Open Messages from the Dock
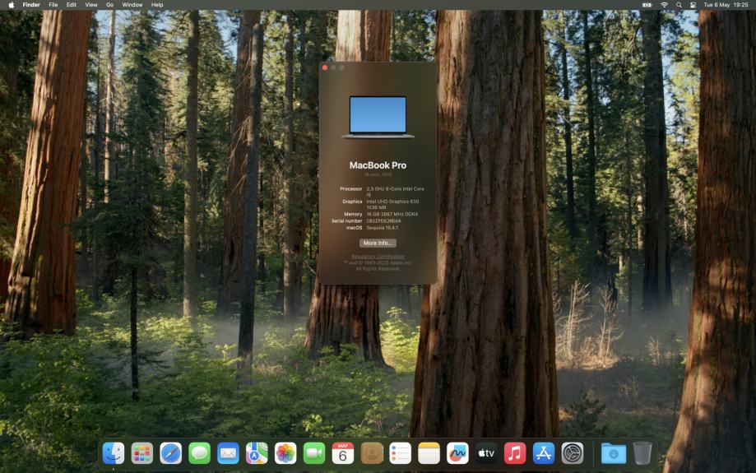 point(199,453)
